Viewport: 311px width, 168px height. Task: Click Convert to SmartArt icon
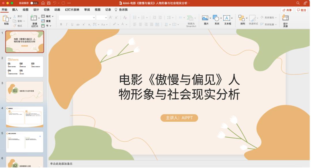(190, 18)
